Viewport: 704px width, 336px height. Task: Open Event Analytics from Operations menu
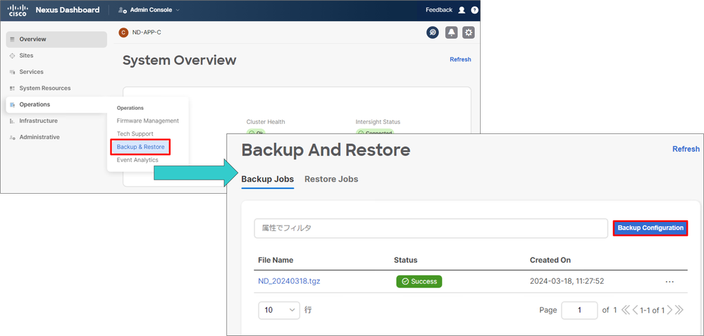137,160
